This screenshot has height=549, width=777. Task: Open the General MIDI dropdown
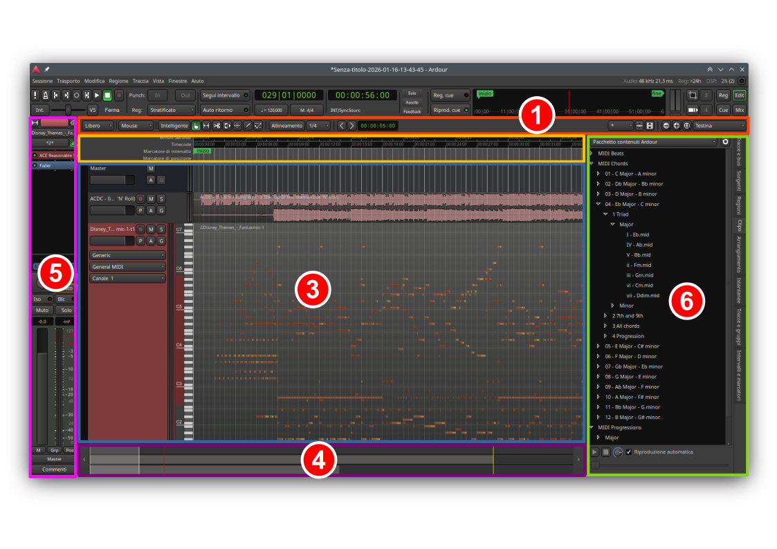[x=128, y=267]
